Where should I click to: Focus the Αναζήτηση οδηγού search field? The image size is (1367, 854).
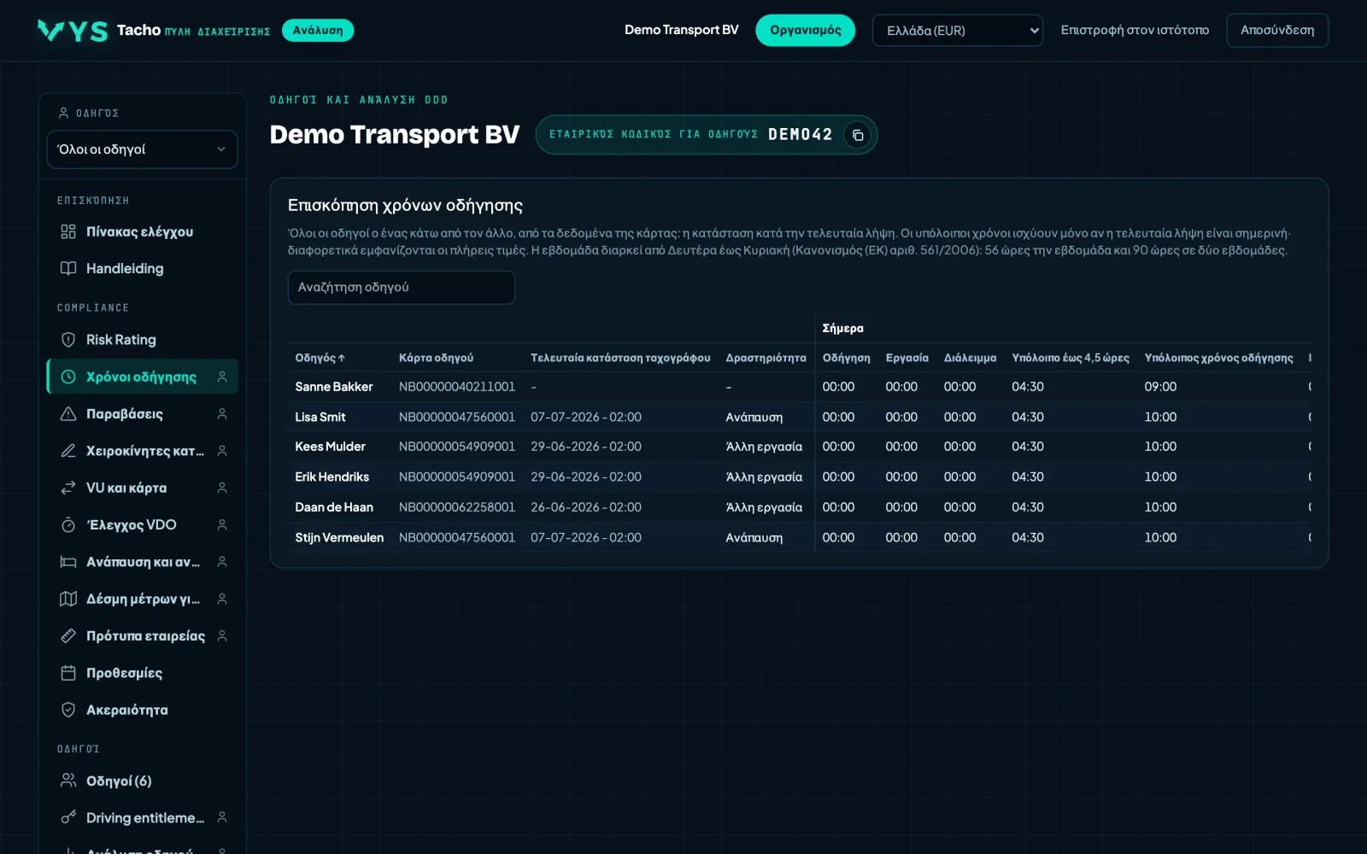pos(402,288)
